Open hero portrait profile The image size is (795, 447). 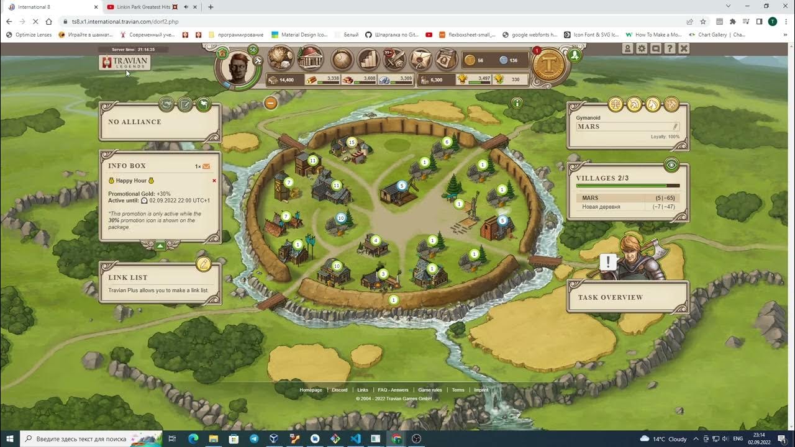(x=238, y=67)
